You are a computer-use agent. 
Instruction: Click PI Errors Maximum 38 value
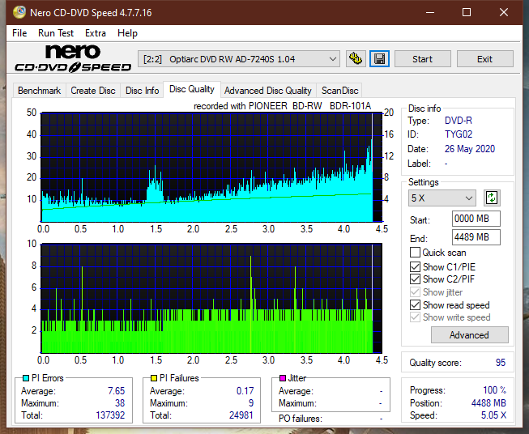coord(120,403)
